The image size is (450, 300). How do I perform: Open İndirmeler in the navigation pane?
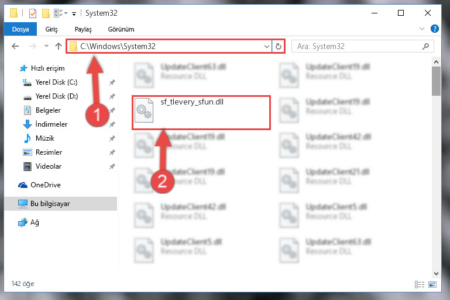pyautogui.click(x=51, y=124)
